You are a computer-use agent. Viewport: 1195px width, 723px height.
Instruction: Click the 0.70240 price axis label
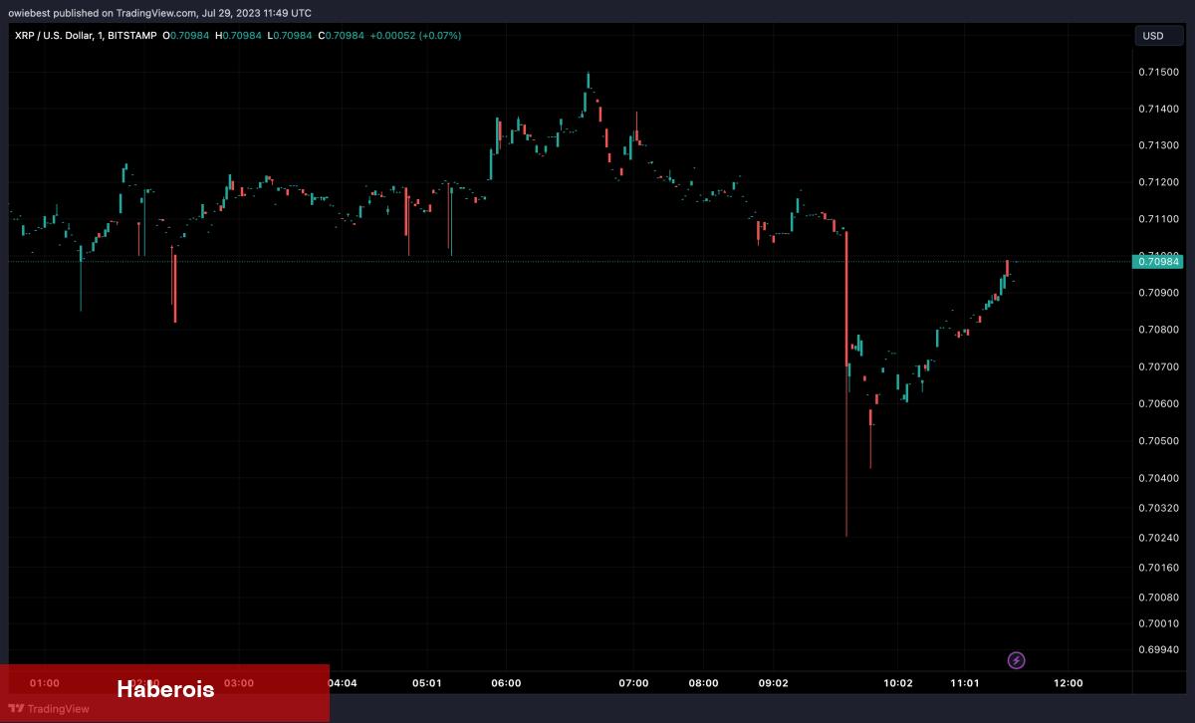pyautogui.click(x=1159, y=538)
